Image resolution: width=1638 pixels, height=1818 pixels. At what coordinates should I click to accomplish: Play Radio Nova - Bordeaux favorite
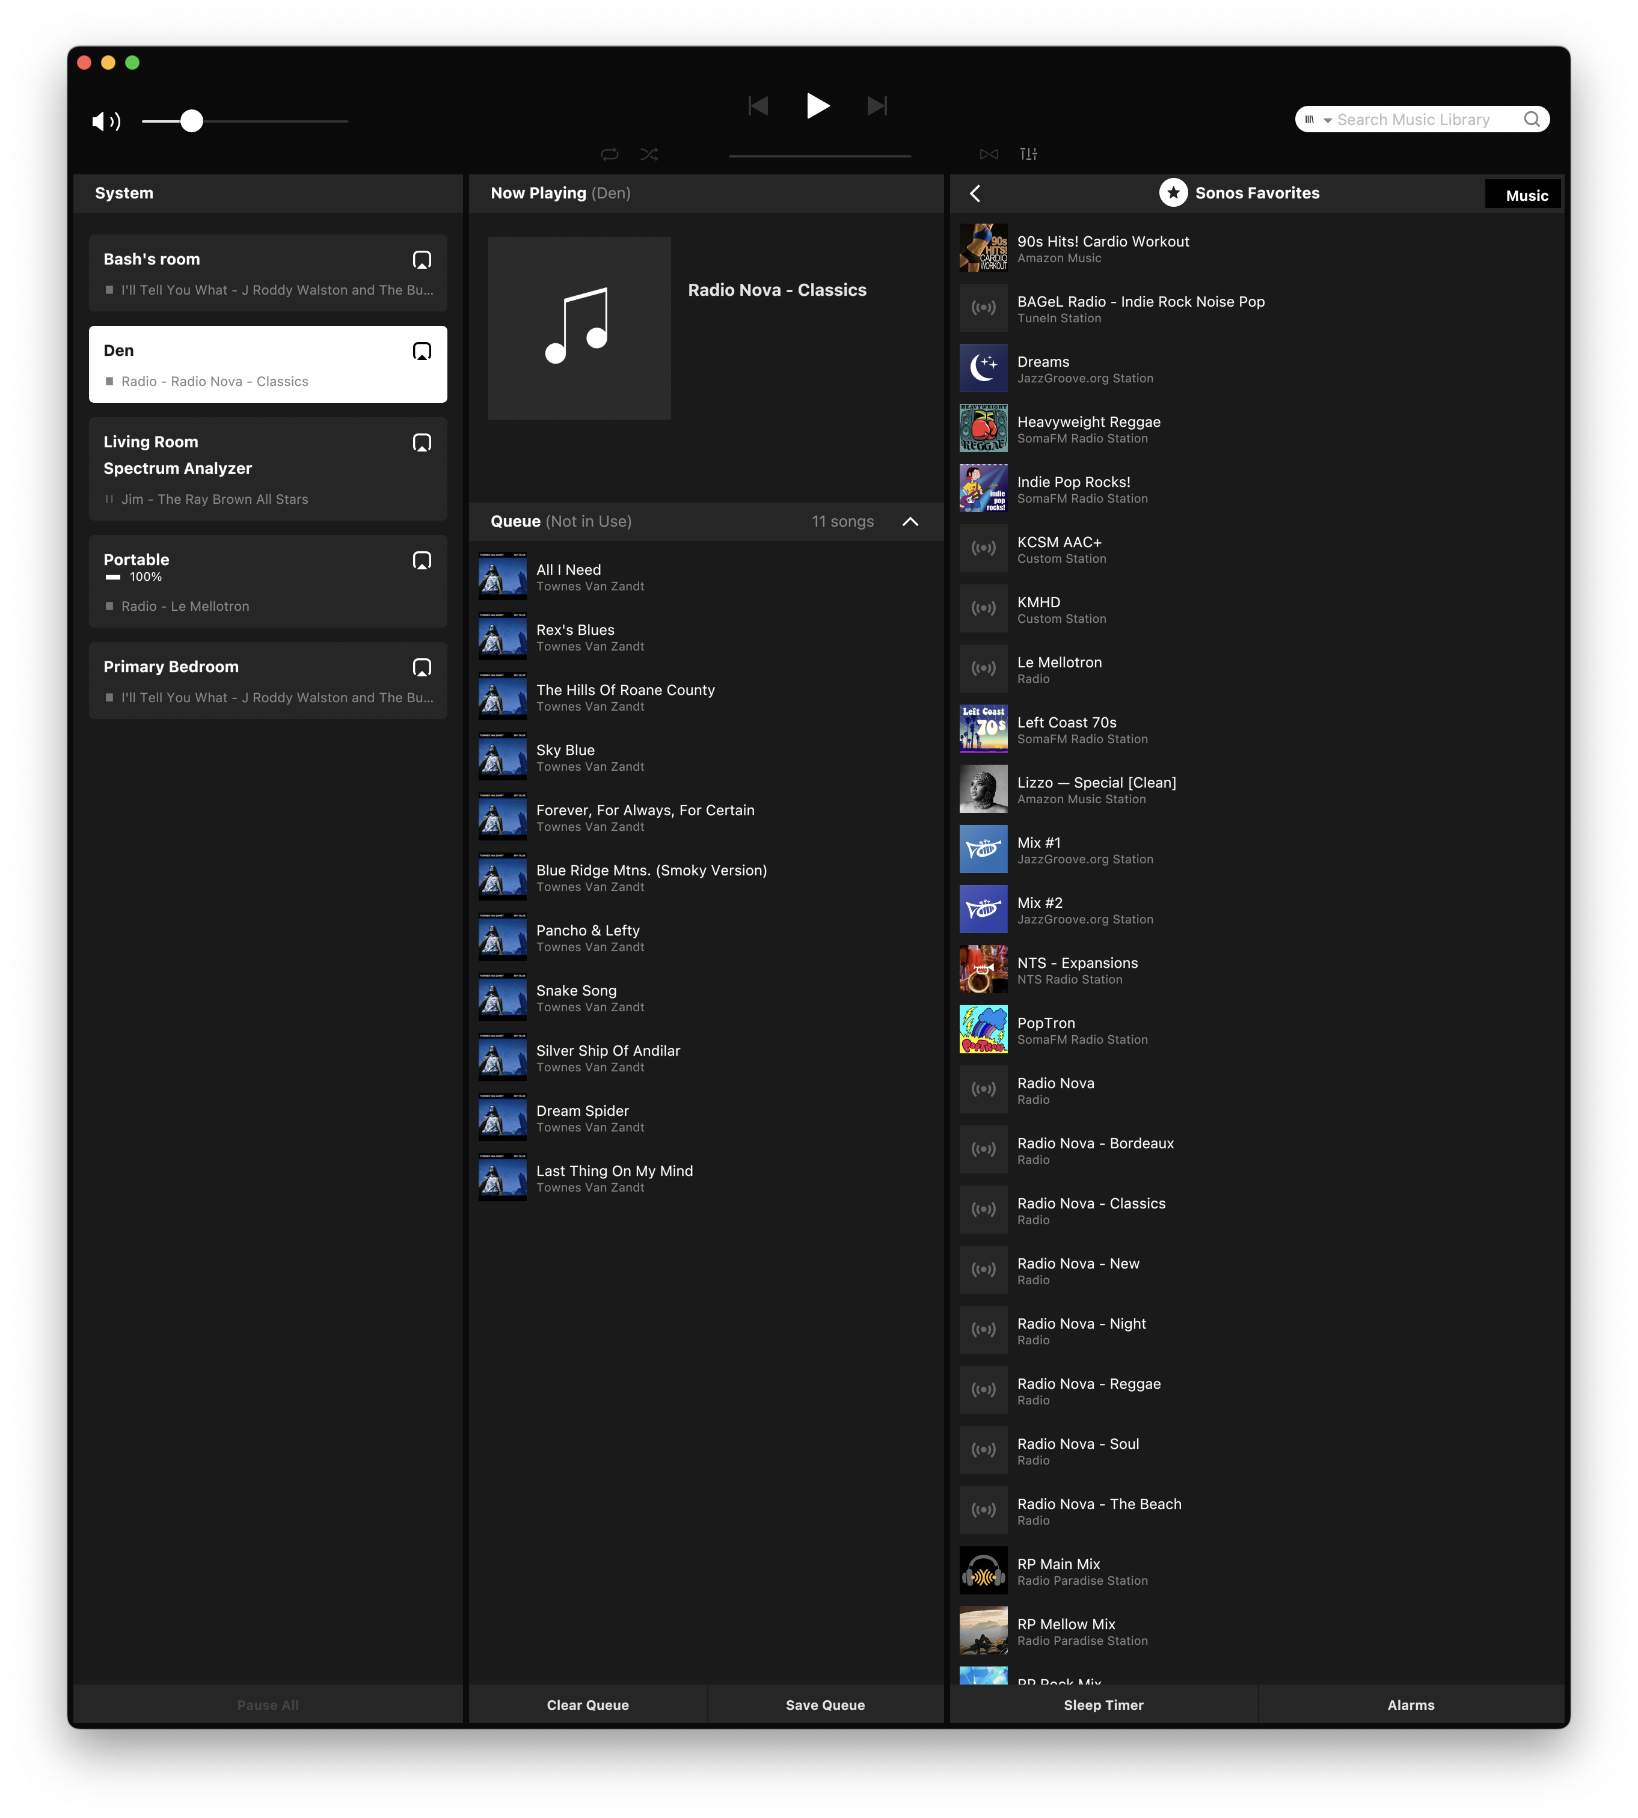point(1258,1150)
